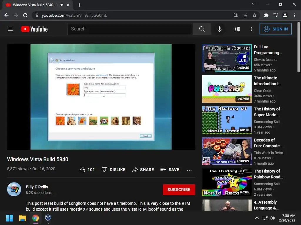Screen dimensions: 301x225
Task: Click the URL address bar
Action: [133, 15]
